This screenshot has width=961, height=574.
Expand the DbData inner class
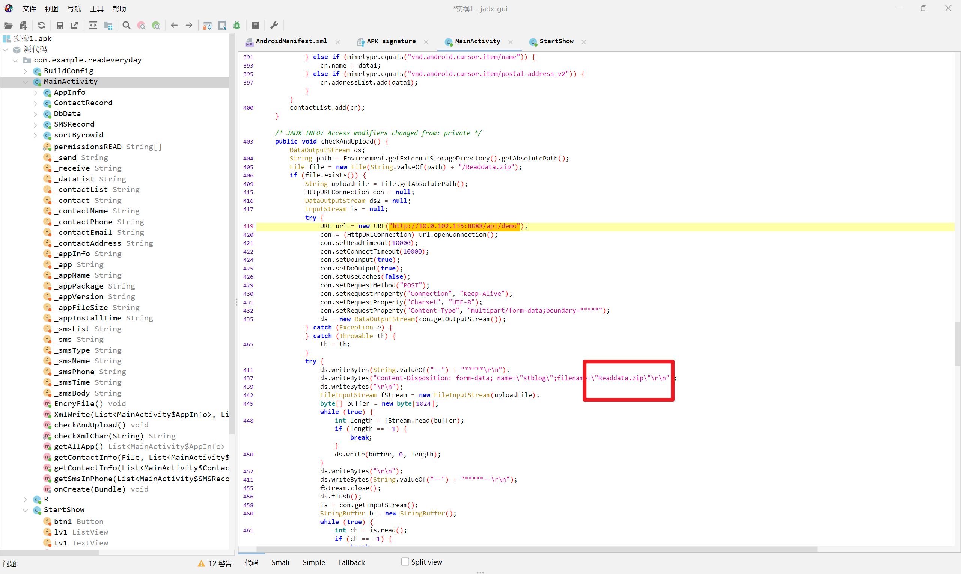(x=36, y=114)
